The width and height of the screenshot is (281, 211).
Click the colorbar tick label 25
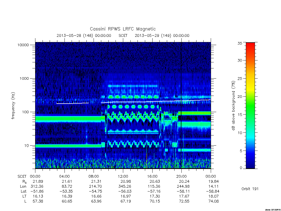pyautogui.click(x=240, y=78)
